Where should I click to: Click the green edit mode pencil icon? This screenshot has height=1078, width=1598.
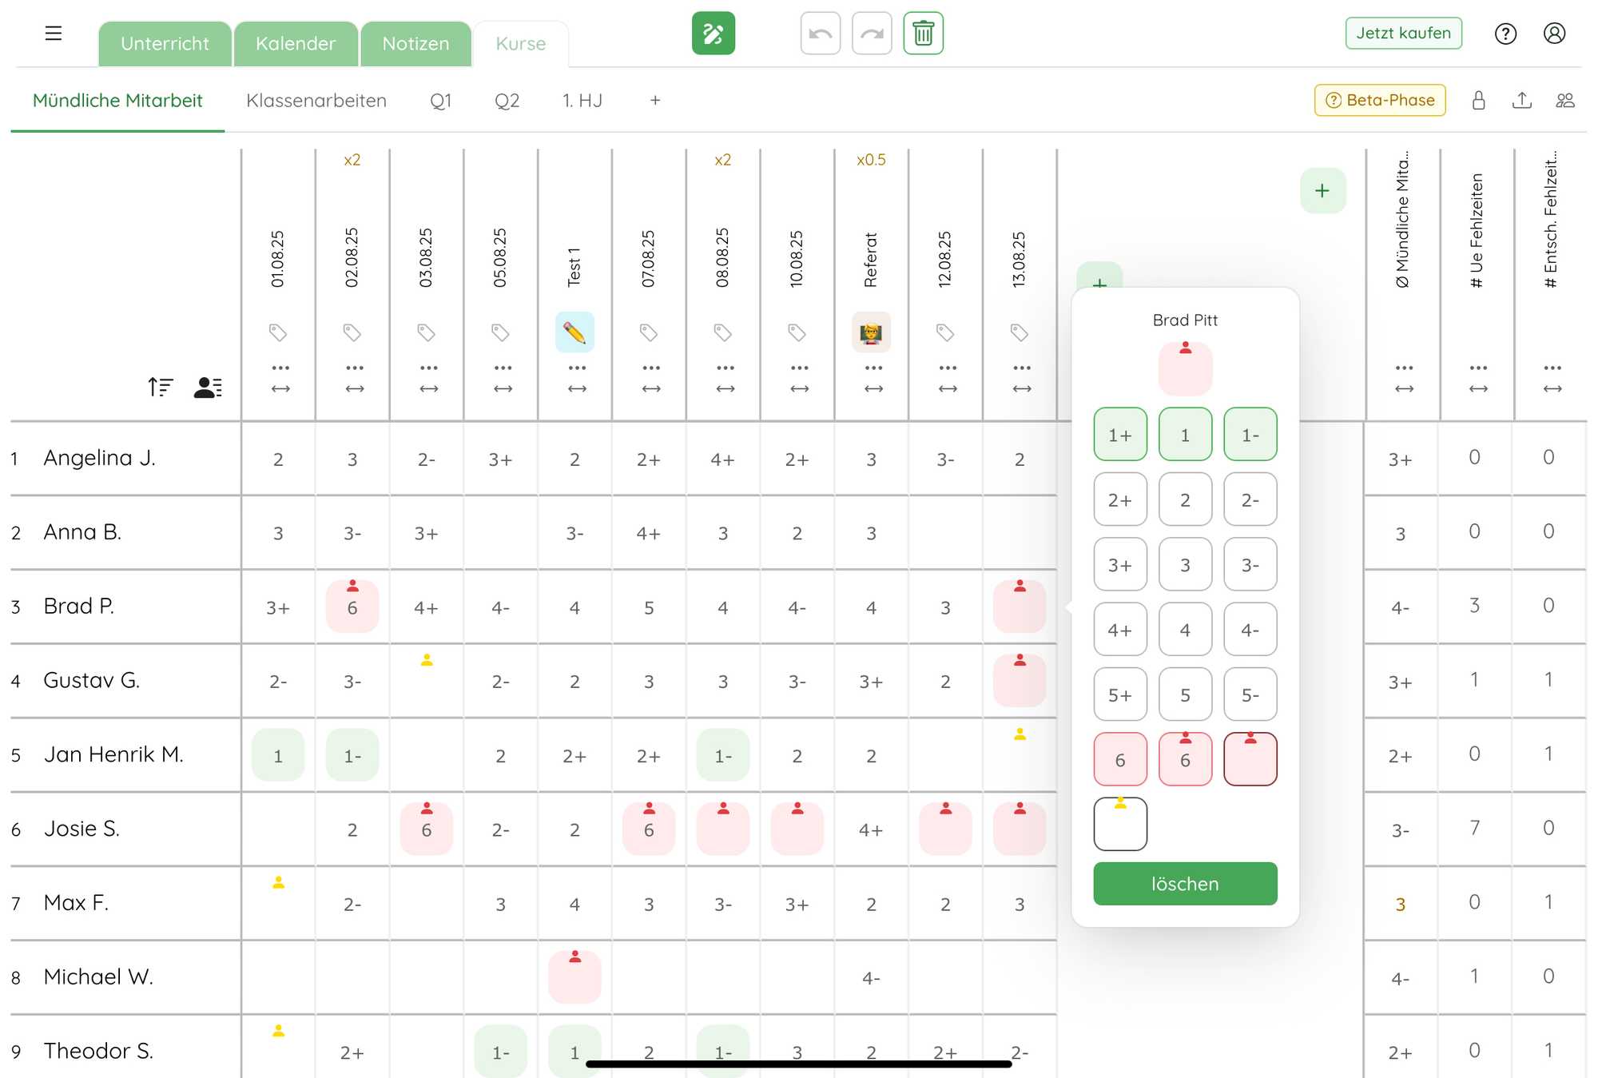click(x=713, y=34)
